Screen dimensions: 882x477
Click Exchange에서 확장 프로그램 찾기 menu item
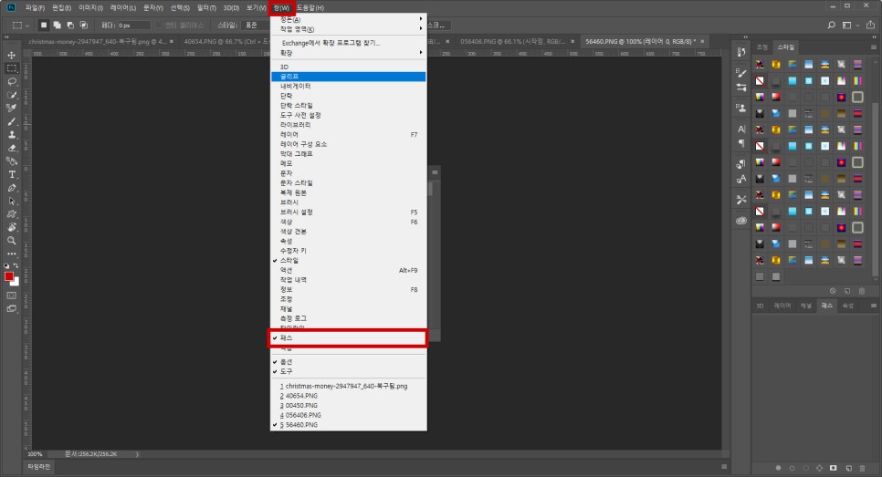[348, 43]
